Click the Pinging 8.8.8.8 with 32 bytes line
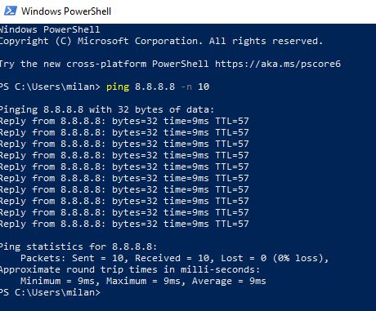 click(x=107, y=109)
